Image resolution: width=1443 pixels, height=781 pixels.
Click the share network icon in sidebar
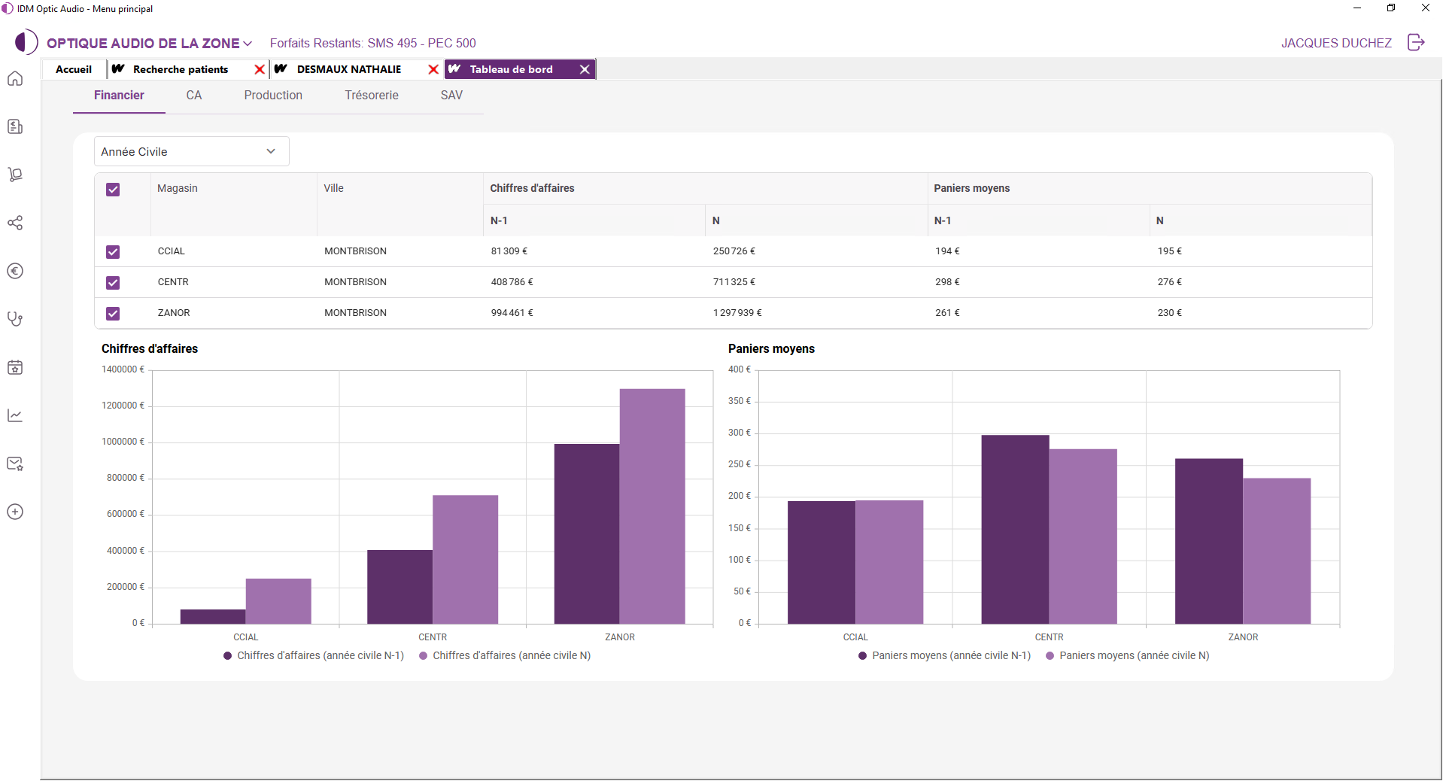tap(15, 223)
